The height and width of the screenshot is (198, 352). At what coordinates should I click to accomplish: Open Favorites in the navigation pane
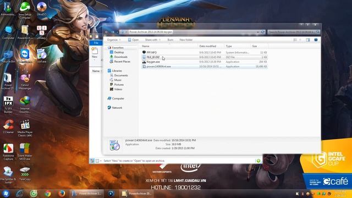(116, 48)
